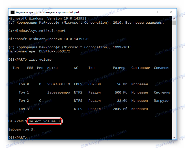Screen dimensions: 185x148
Task: Click the '22 Gб' size value
Action: 122,101
